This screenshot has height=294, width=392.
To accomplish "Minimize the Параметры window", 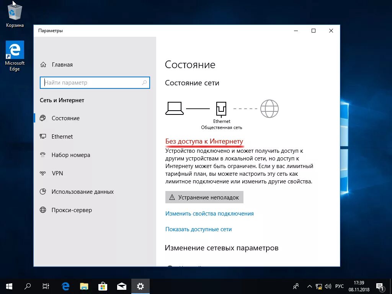I will pyautogui.click(x=296, y=31).
